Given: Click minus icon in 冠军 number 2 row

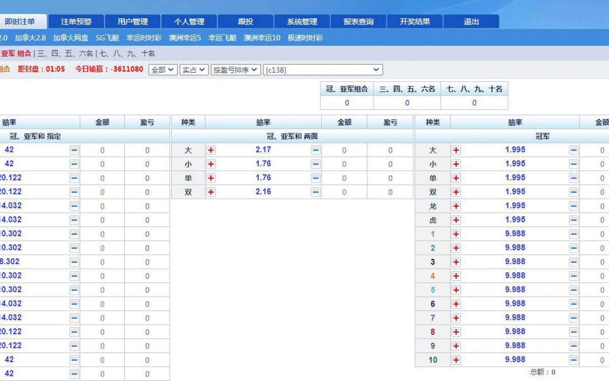Looking at the screenshot, I should 573,248.
